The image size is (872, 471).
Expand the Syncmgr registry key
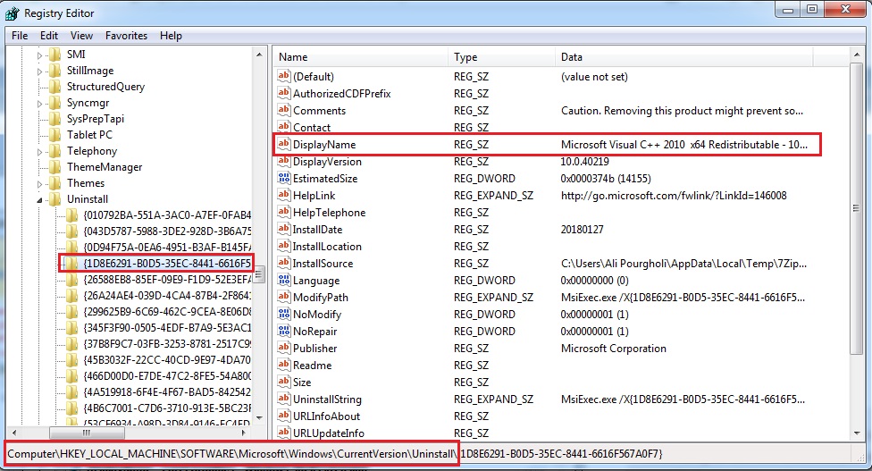[x=40, y=103]
